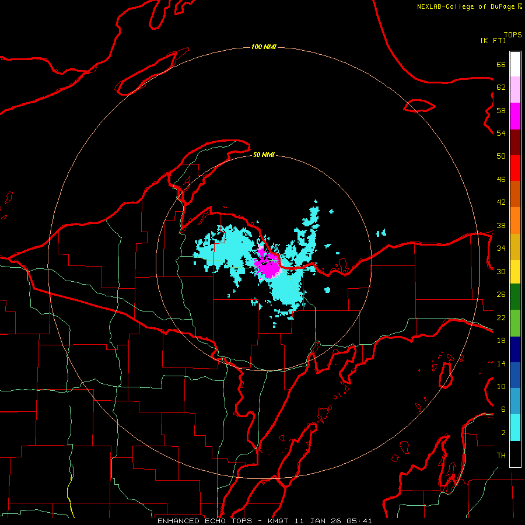Image resolution: width=525 pixels, height=525 pixels.
Task: Click the 'TOPS' legend title
Action: click(x=513, y=35)
